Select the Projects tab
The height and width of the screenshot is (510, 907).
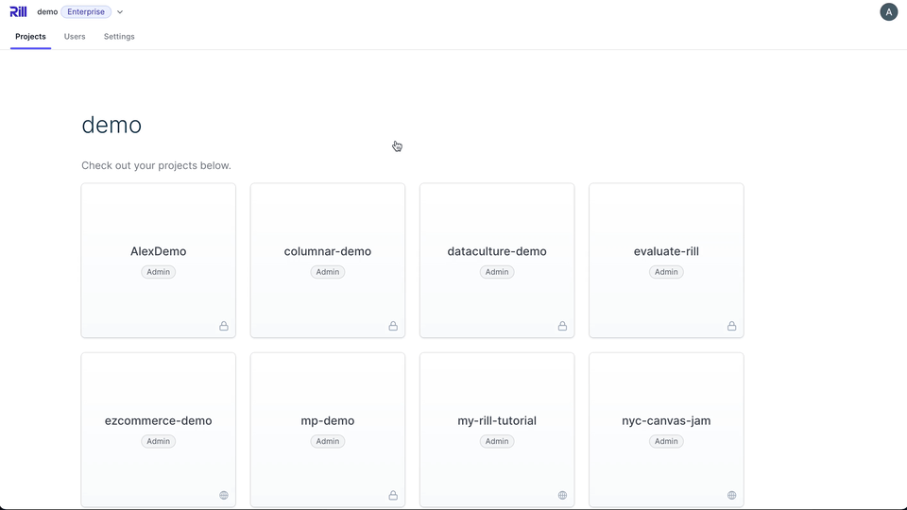tap(30, 37)
